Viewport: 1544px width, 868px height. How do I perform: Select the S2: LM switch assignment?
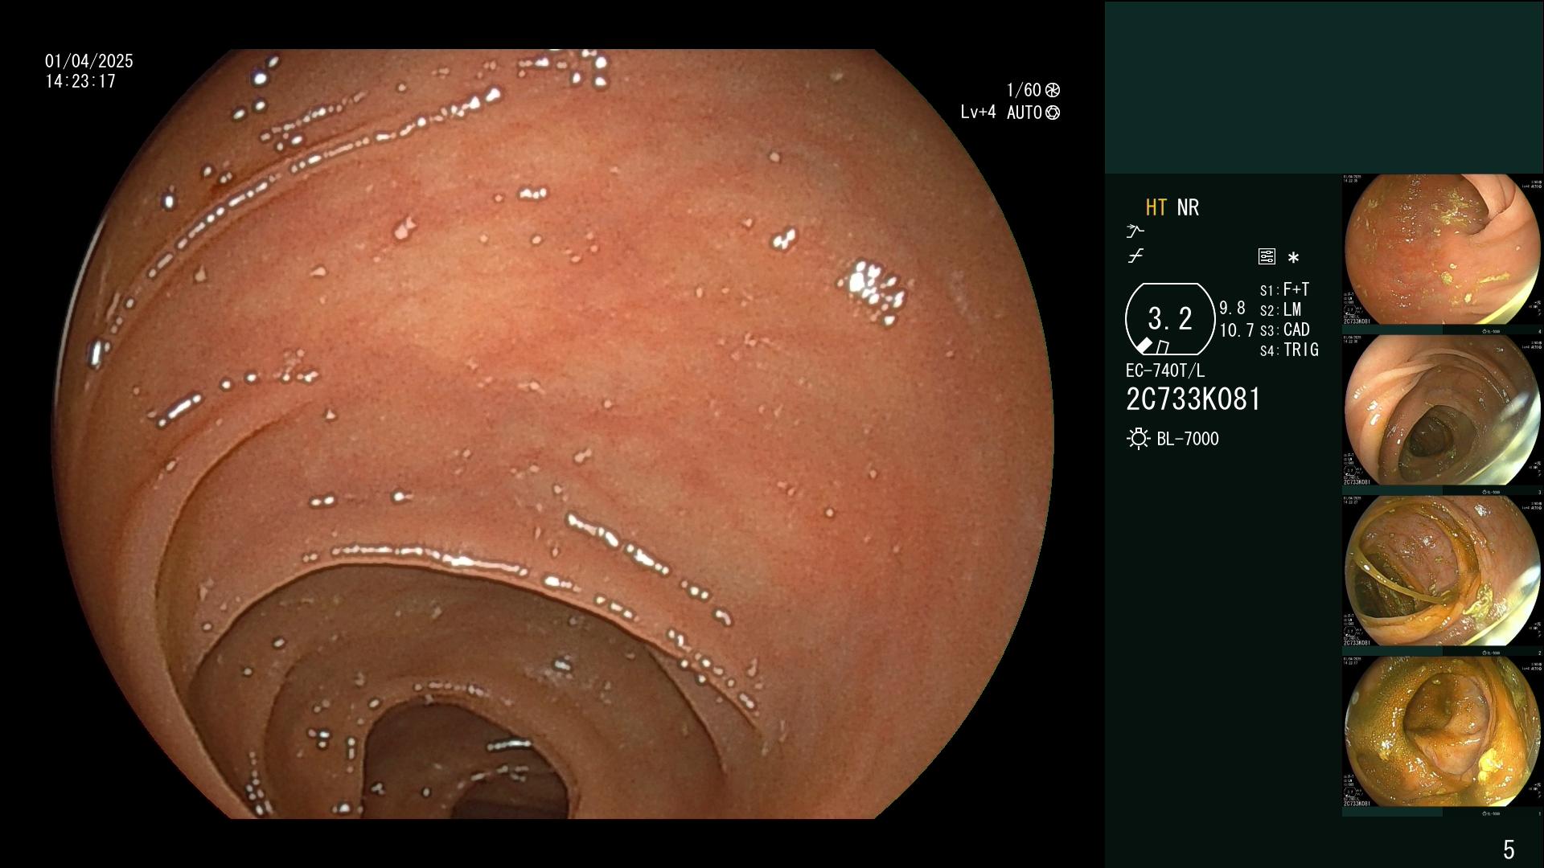tap(1280, 309)
